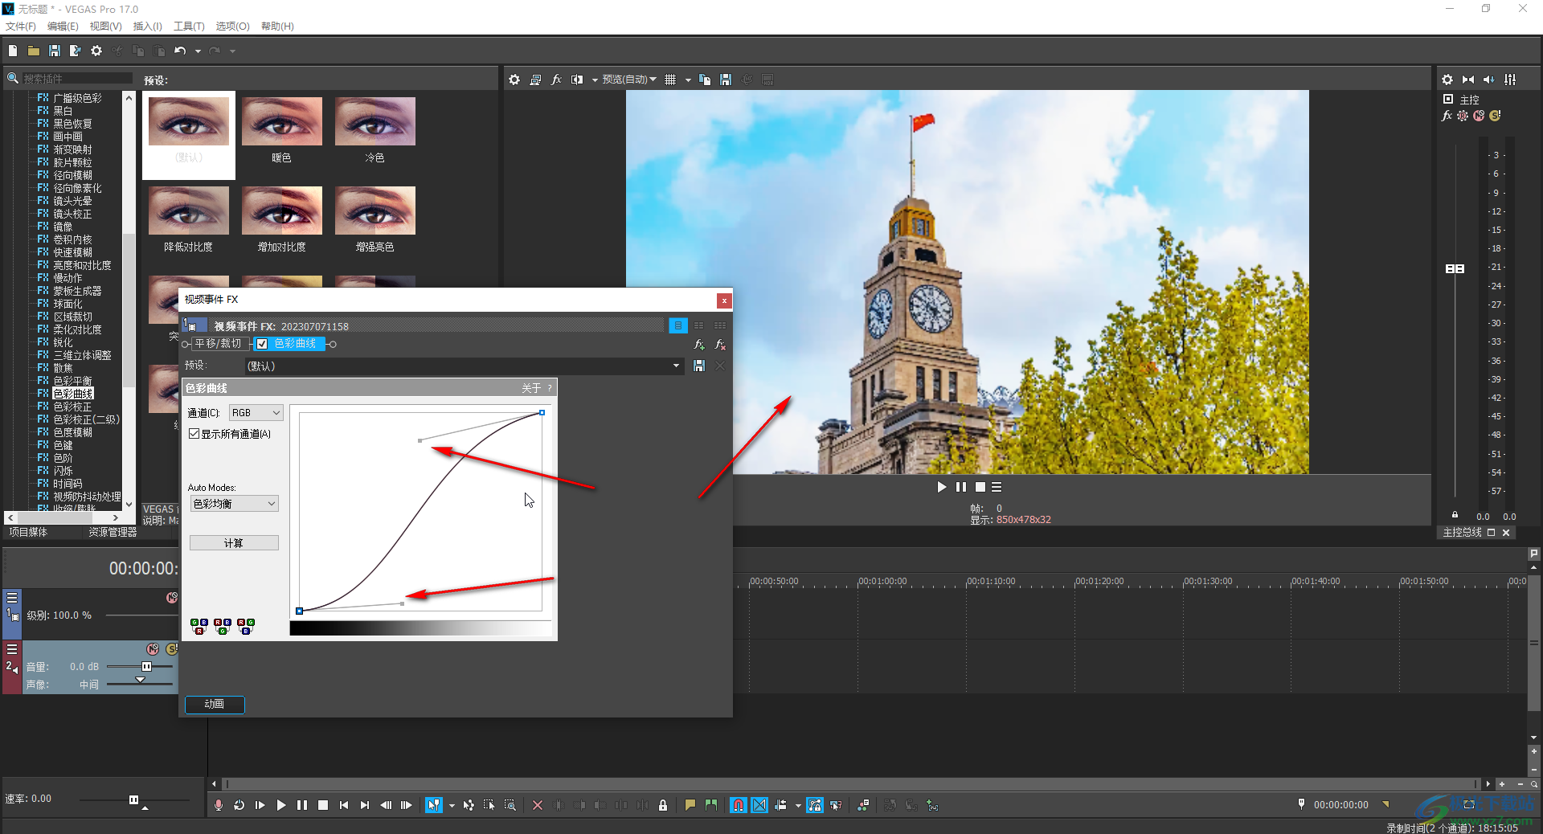1543x834 pixels.
Task: Select the Selection edit tool
Action: point(489,805)
